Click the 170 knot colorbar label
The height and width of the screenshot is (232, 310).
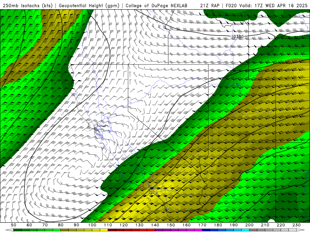[202, 225]
